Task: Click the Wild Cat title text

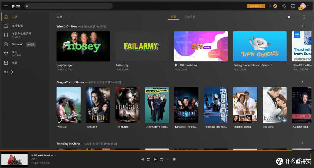Action: tap(62, 127)
